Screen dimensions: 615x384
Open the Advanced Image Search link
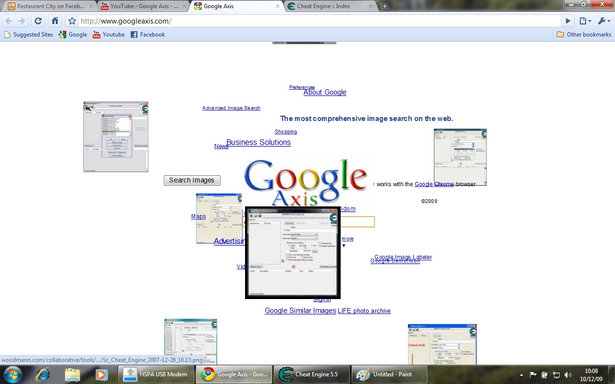(x=231, y=108)
